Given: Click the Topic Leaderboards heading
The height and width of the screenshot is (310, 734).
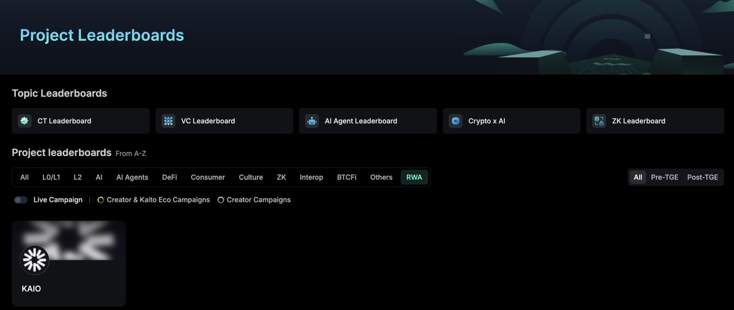Looking at the screenshot, I should click(59, 94).
